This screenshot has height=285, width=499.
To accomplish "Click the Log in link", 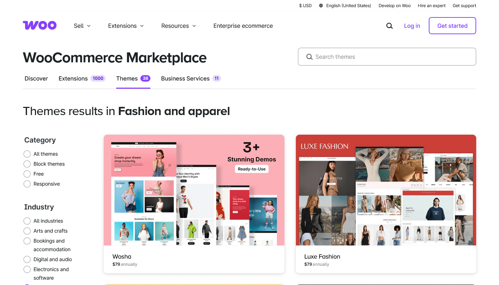I will [x=412, y=26].
